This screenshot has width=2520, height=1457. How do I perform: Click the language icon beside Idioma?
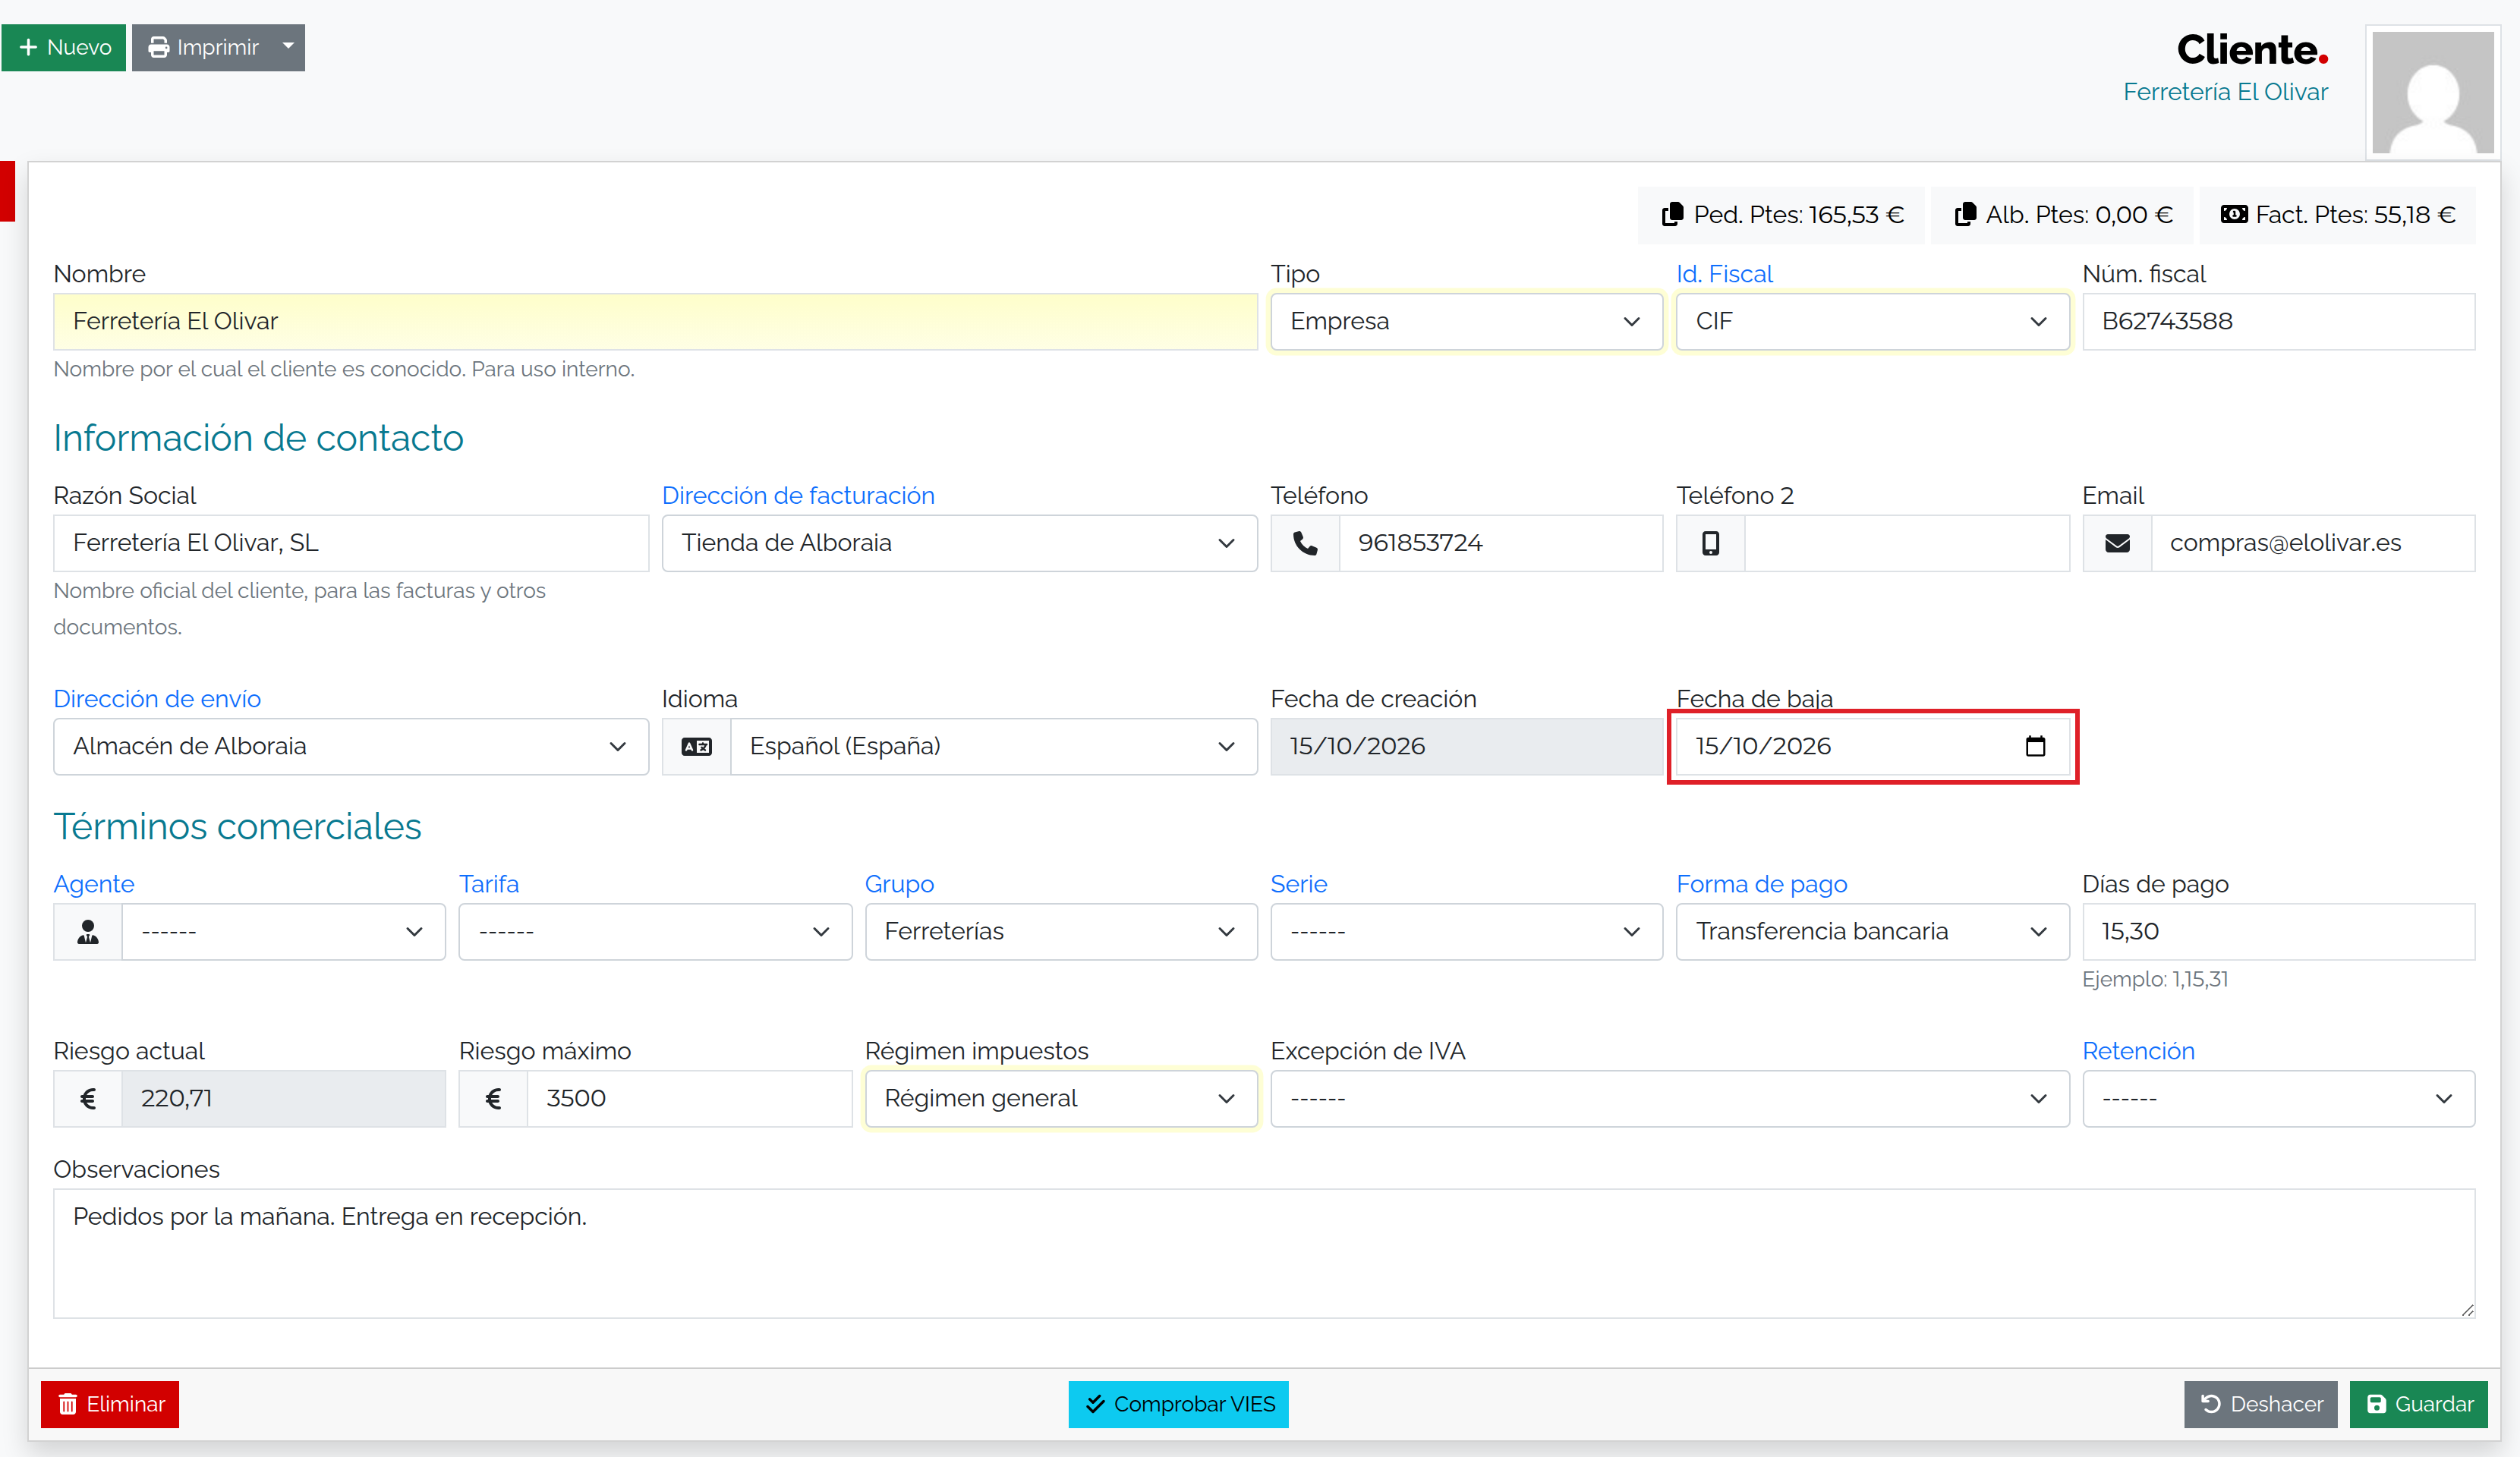[x=696, y=746]
